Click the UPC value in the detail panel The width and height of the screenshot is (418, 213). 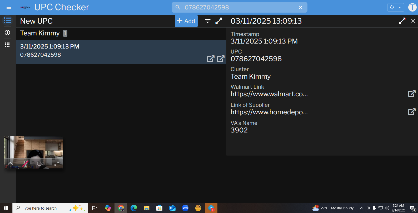tap(256, 59)
